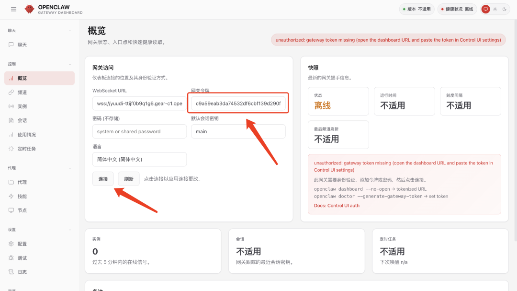The width and height of the screenshot is (517, 291).
Task: Focus the 网关令牌 token field
Action: (x=238, y=104)
